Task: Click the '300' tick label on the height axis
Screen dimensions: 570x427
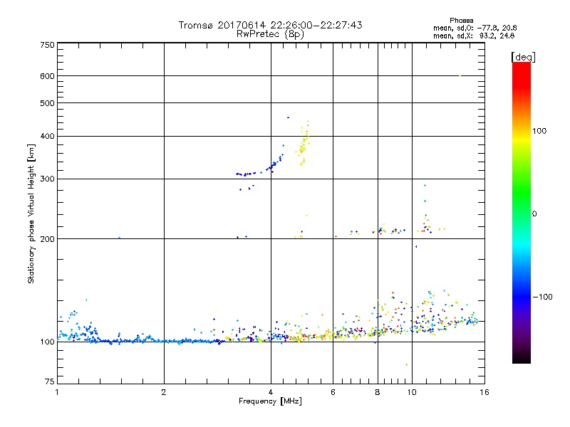Action: tap(48, 179)
